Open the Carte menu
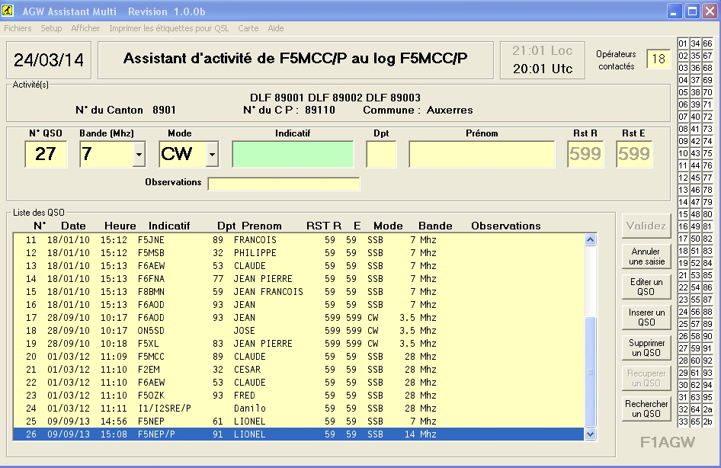Viewport: 721px width, 468px height. pyautogui.click(x=248, y=28)
